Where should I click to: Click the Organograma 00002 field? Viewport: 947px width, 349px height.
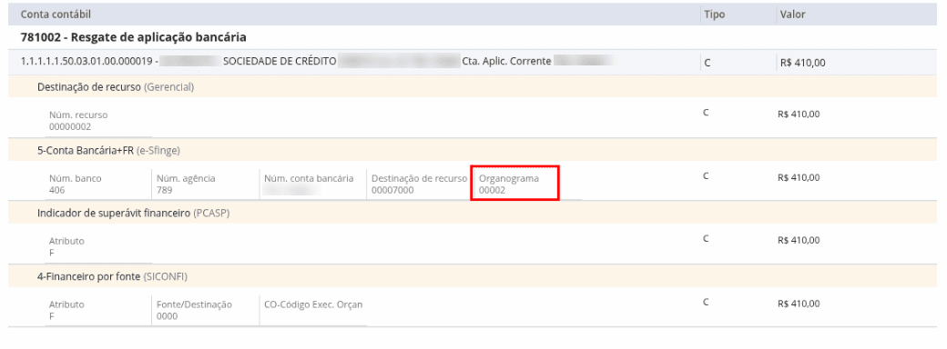click(514, 184)
